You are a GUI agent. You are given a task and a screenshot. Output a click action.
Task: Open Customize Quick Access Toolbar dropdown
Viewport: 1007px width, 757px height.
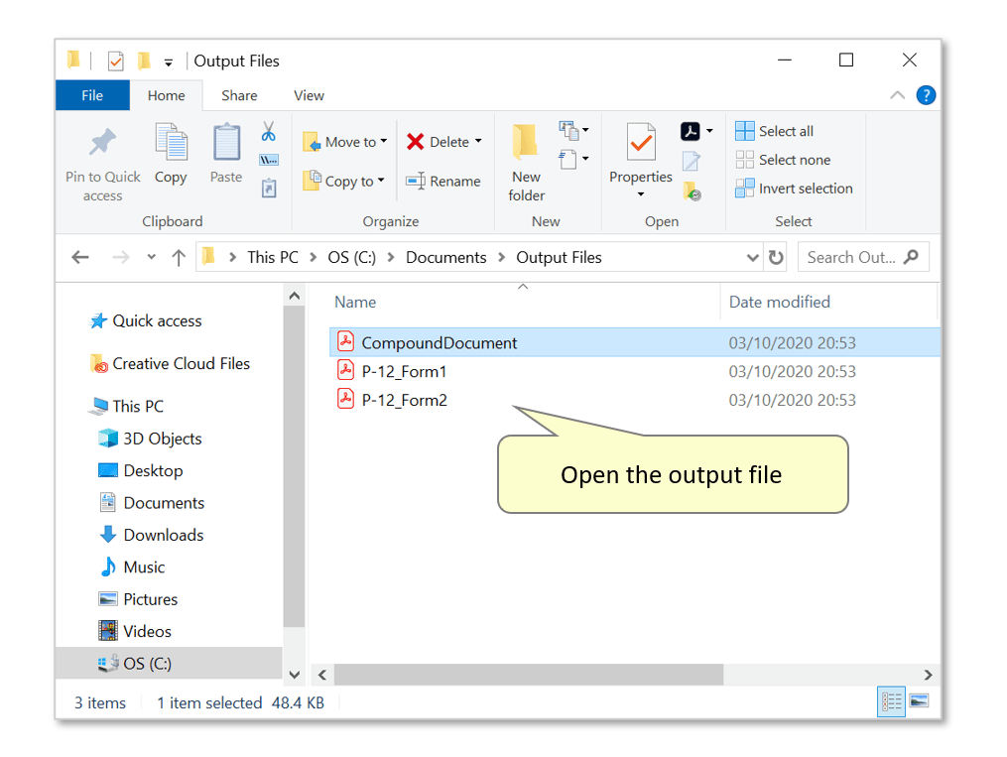[x=169, y=63]
